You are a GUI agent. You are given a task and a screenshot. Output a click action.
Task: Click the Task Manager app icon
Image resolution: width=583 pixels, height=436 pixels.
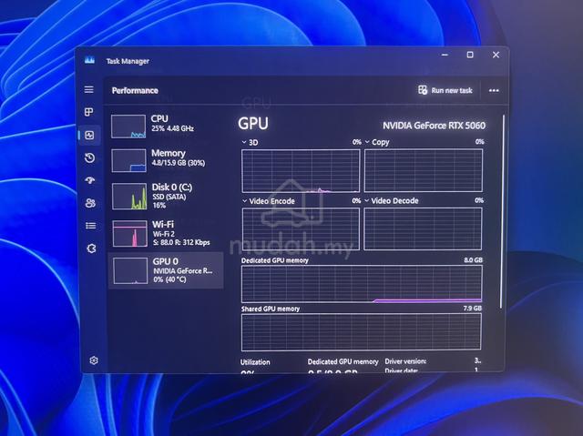coord(89,60)
